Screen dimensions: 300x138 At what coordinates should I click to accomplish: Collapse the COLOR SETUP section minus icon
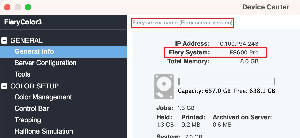point(4,86)
